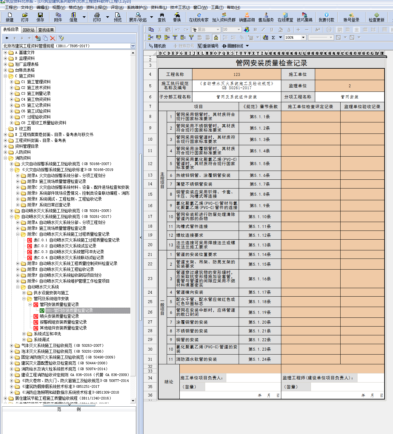Toggle the 展开/收起 tree tool
The image size is (393, 434).
click(138, 17)
